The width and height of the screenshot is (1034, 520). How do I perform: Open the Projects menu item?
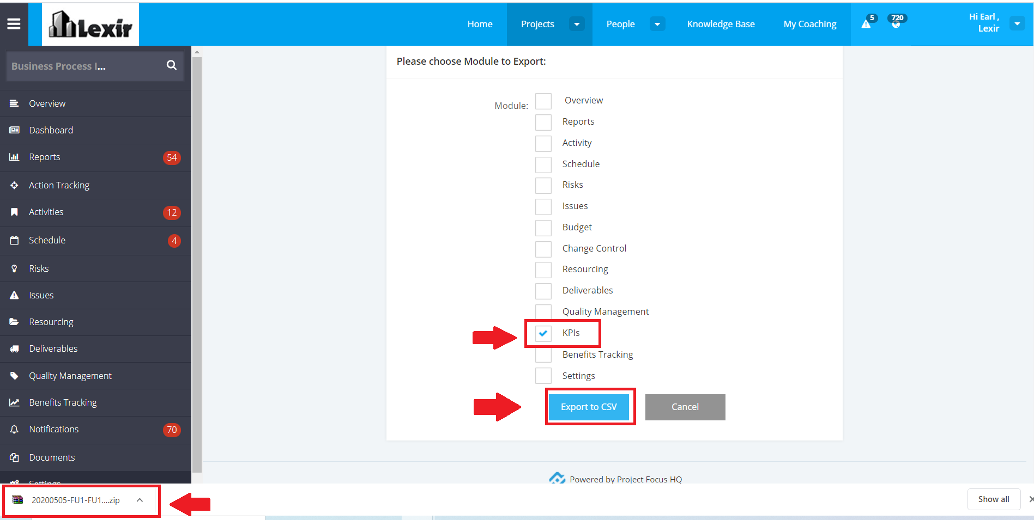(537, 24)
